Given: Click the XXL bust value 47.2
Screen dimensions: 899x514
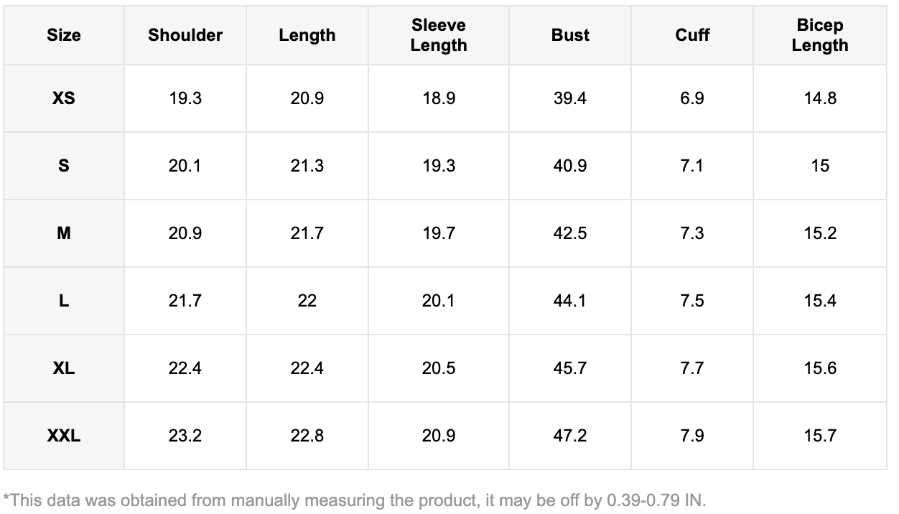Looking at the screenshot, I should coord(570,436).
